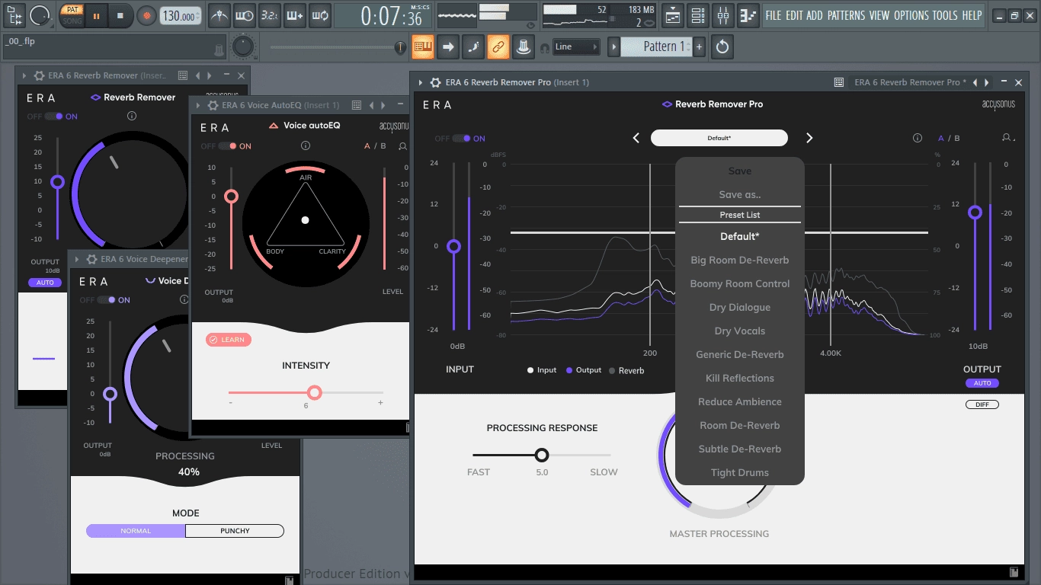Click preset grid icon in Reverb Remover Pro titlebar
This screenshot has height=585, width=1041.
coord(838,82)
